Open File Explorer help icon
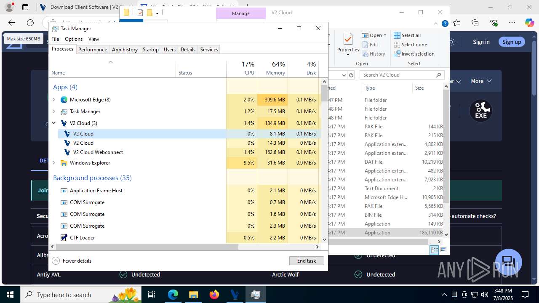The height and width of the screenshot is (303, 539). (x=445, y=24)
